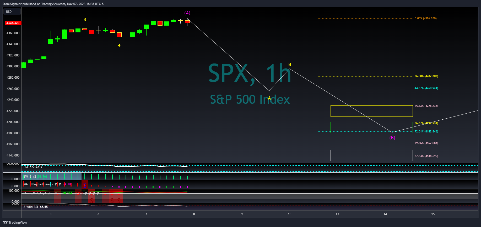This screenshot has width=481, height=227.
Task: Click date 6 on the time axis
Action: [x=99, y=214]
